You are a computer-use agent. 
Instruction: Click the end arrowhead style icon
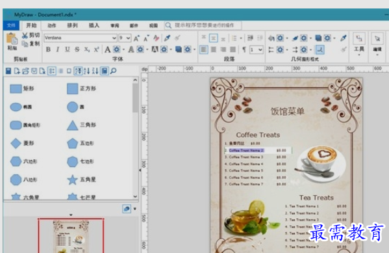295,50
